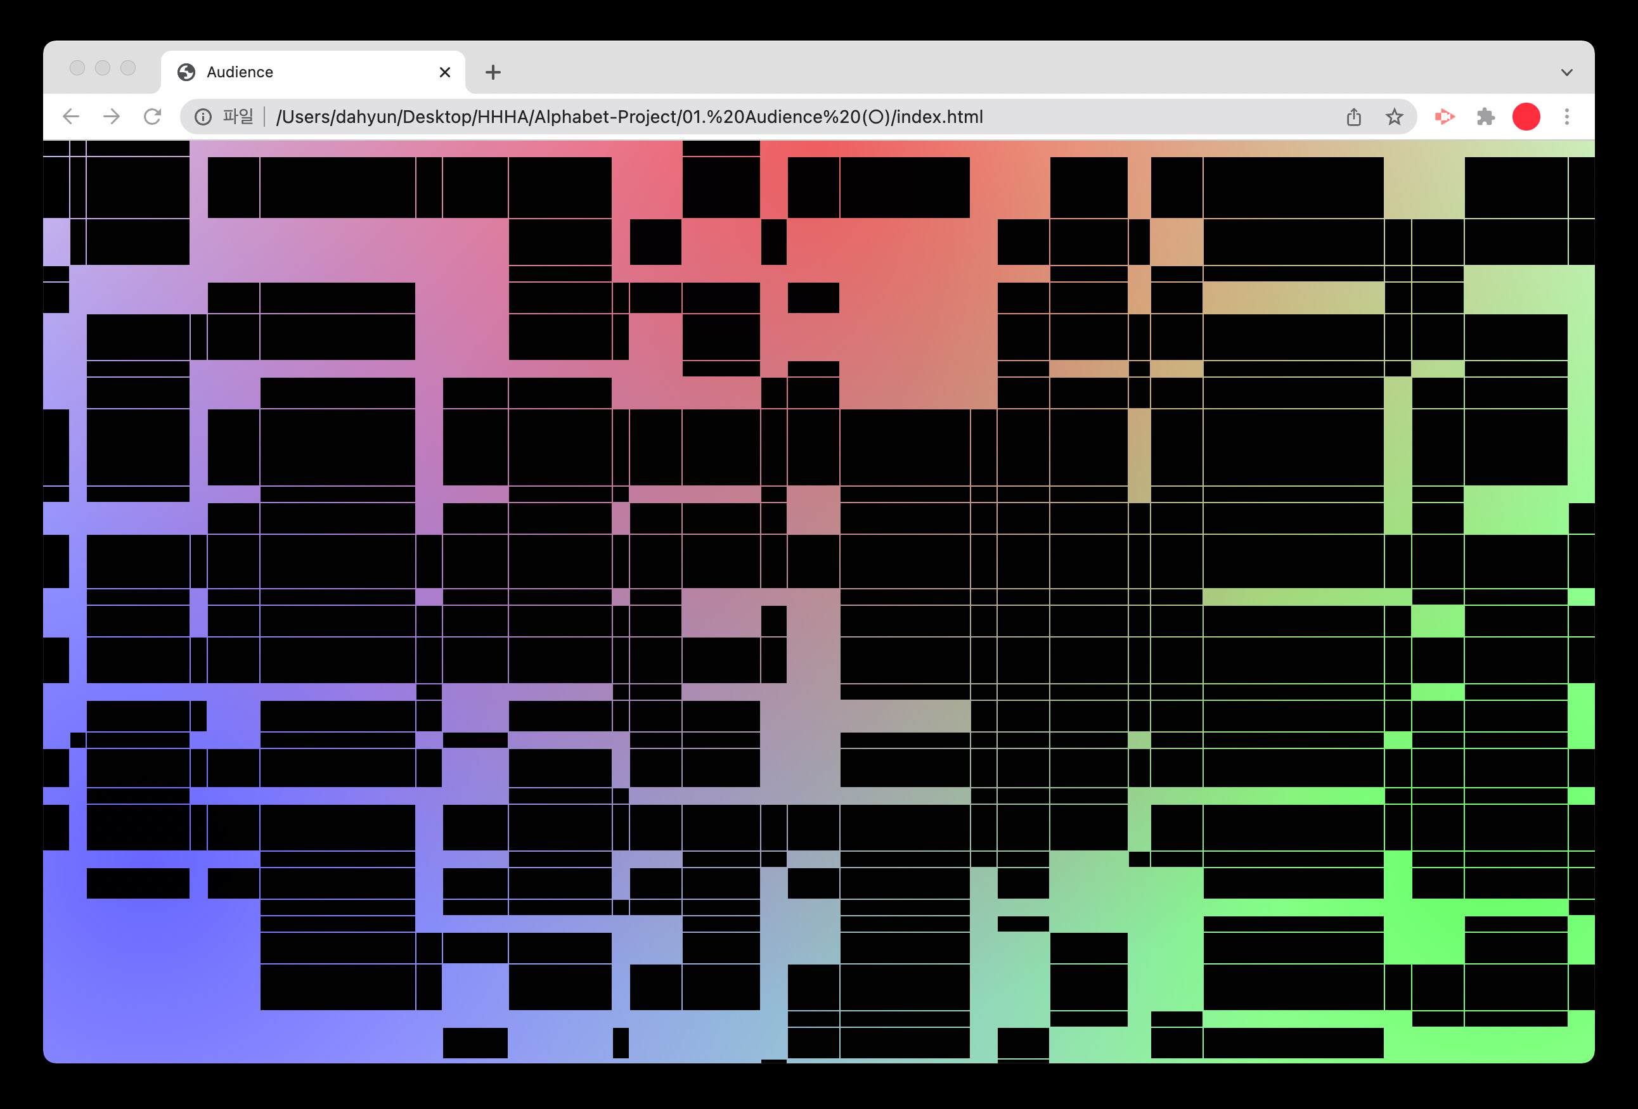Go back to the previous page
Screen dimensions: 1638x1109
tap(71, 117)
